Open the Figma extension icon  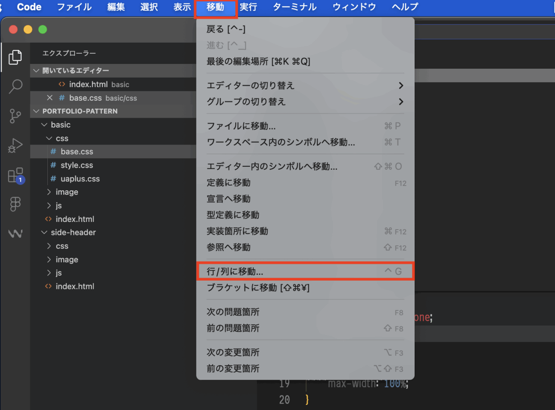click(15, 204)
